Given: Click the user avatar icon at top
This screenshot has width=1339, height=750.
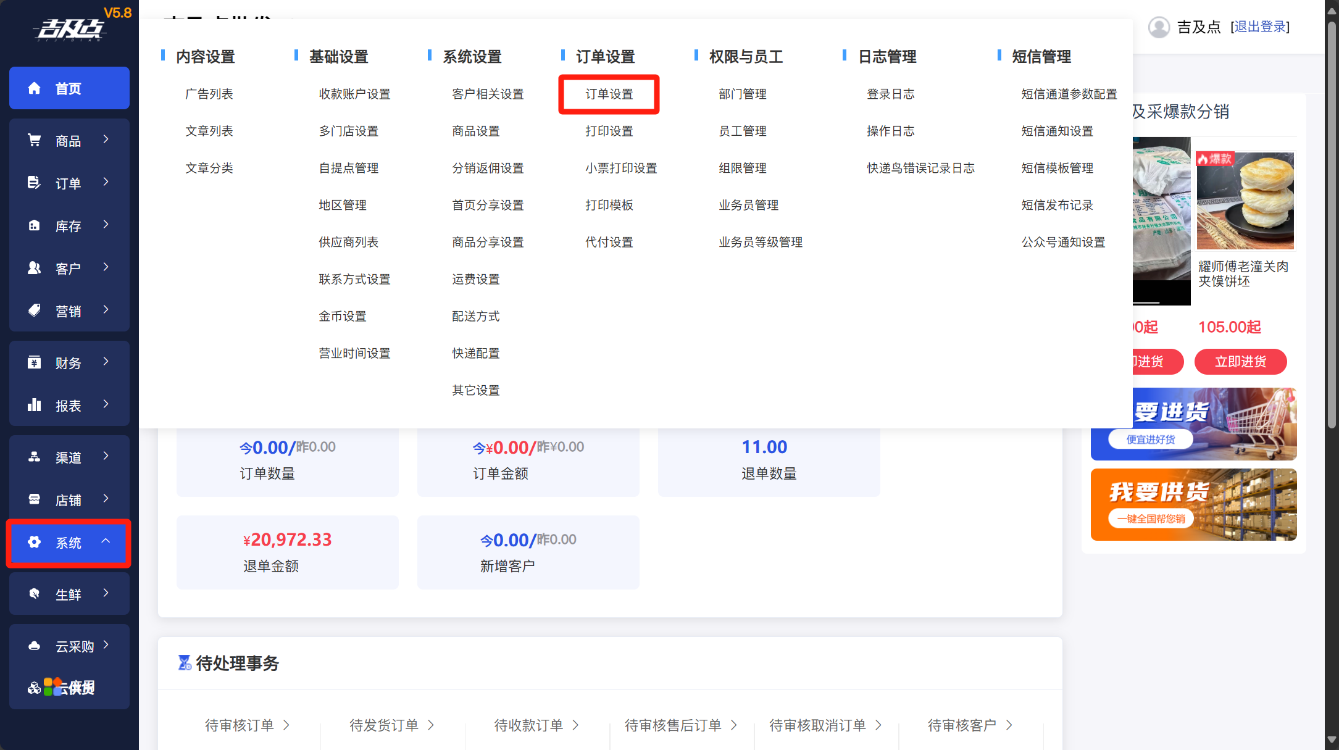Looking at the screenshot, I should click(x=1159, y=27).
